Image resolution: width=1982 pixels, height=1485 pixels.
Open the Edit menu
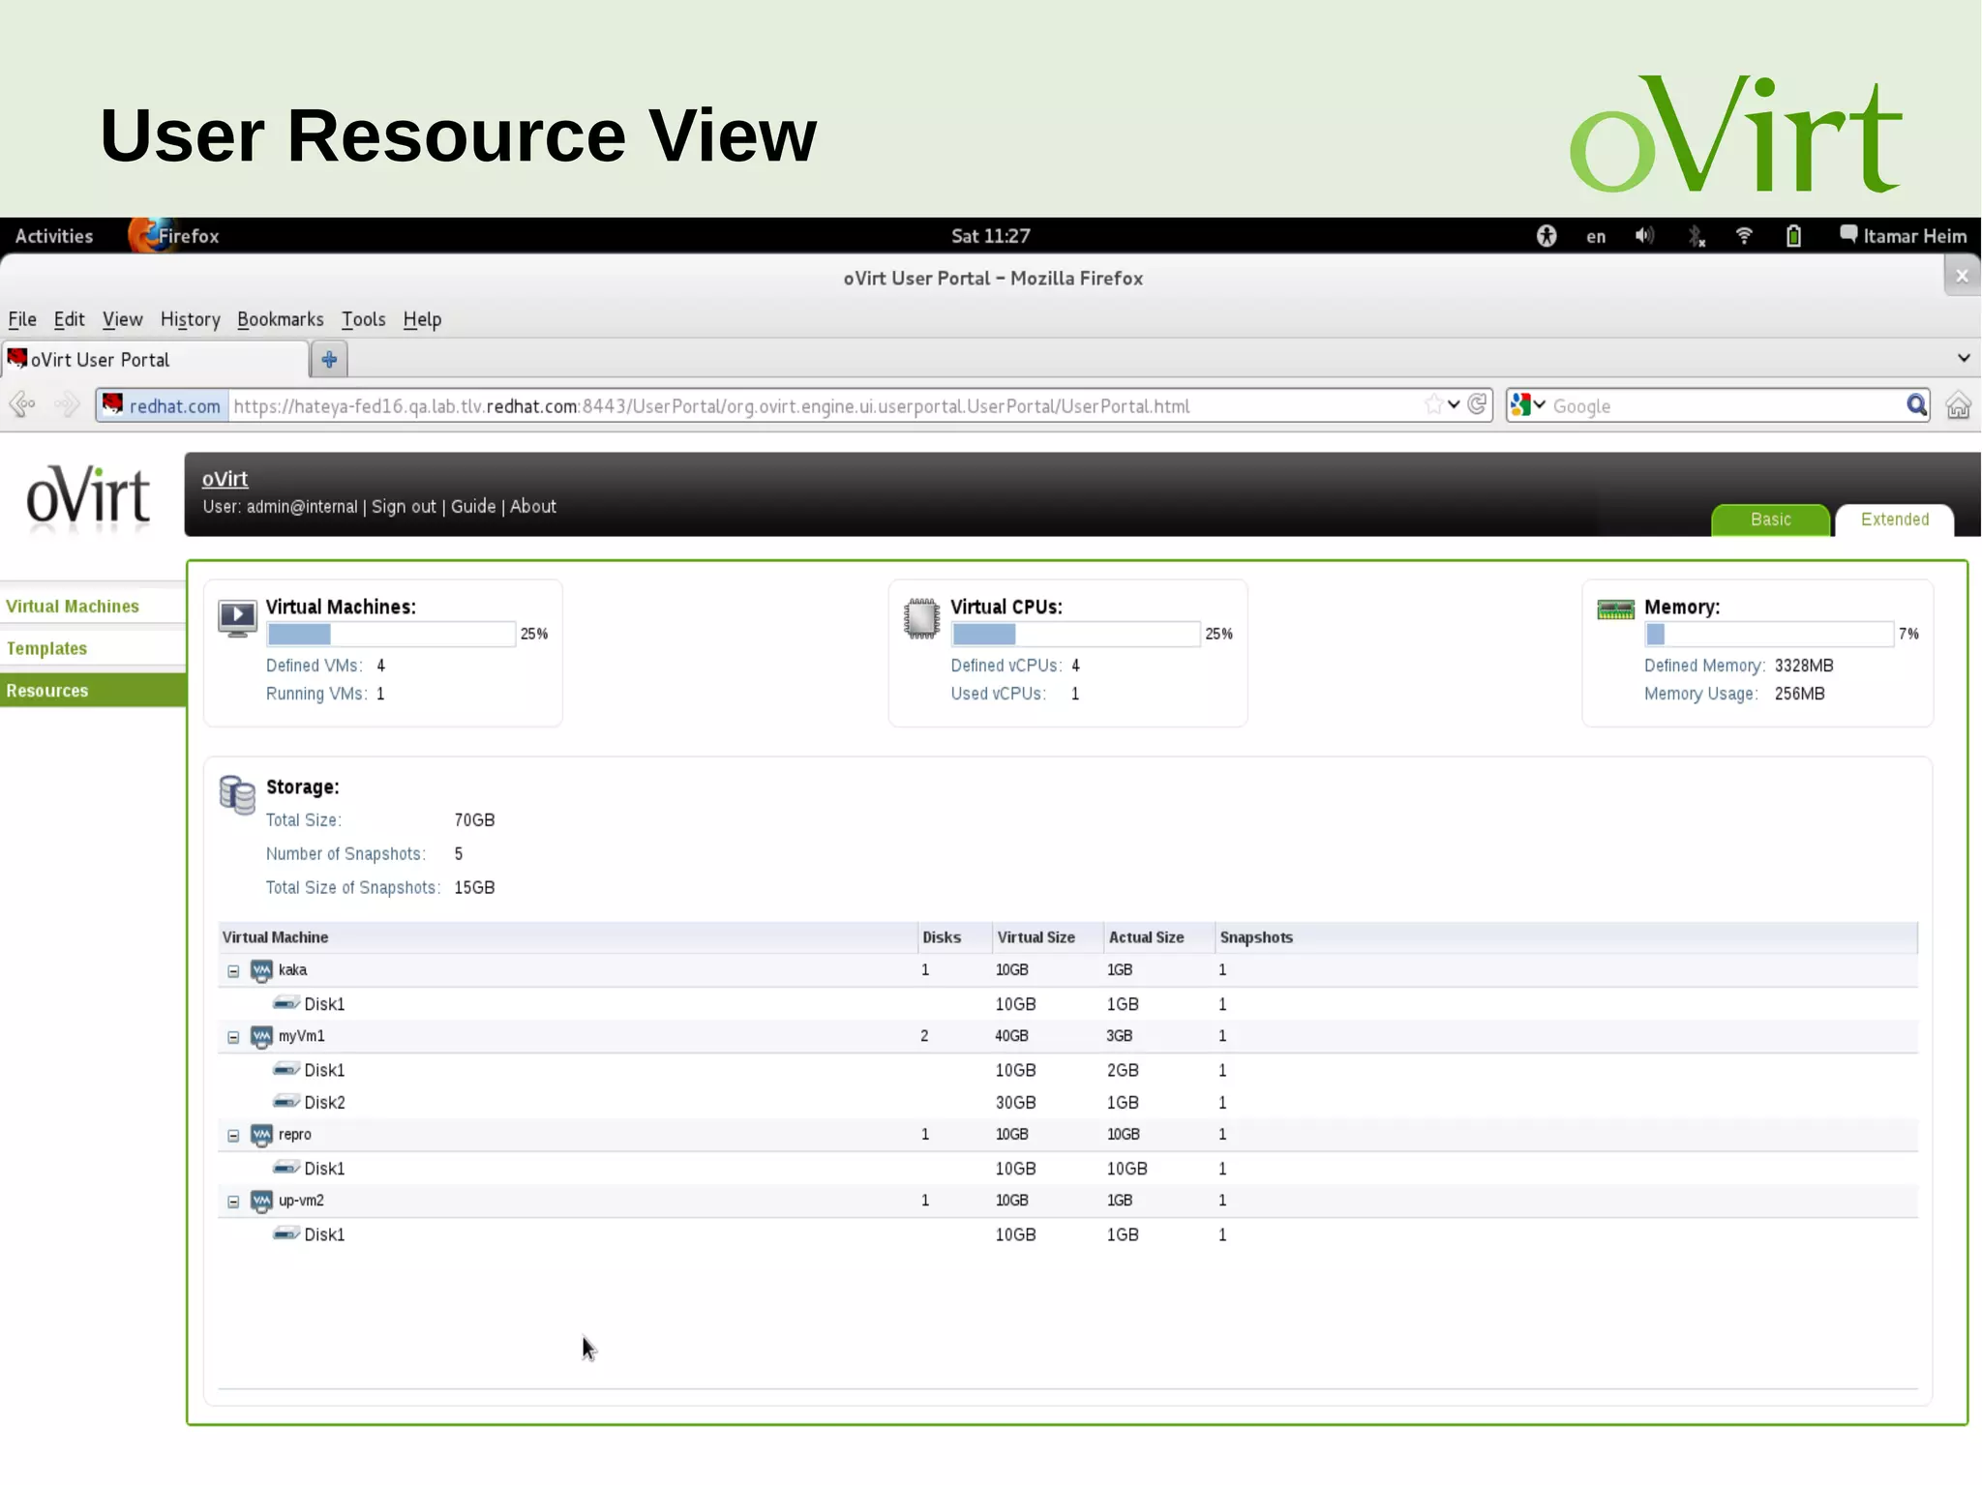click(69, 319)
